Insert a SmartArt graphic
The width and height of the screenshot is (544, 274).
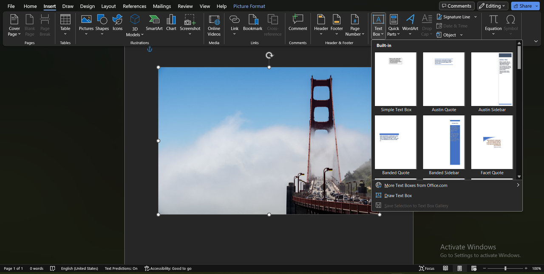(154, 23)
